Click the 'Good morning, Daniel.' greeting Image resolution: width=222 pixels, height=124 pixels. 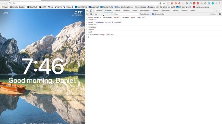coord(42,81)
